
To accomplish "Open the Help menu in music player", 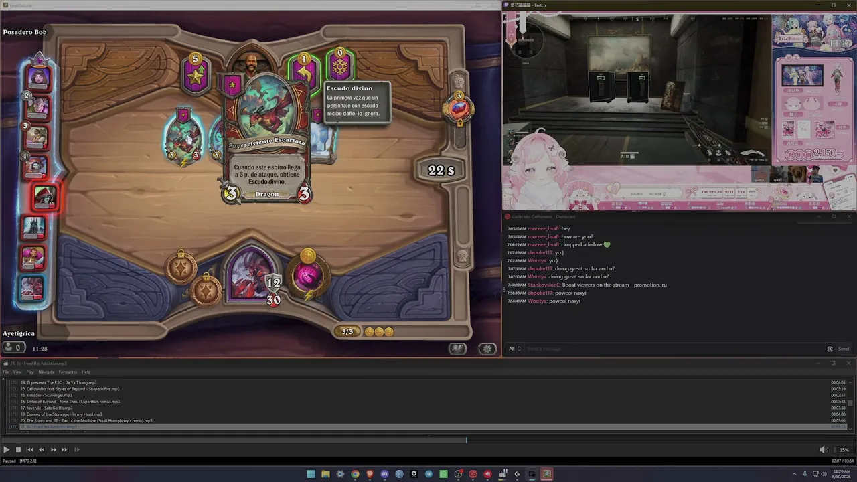I will [x=86, y=372].
